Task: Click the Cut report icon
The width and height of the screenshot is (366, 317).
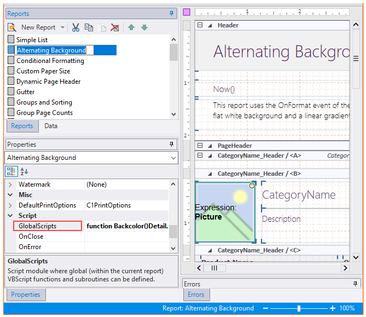Action: [x=76, y=27]
